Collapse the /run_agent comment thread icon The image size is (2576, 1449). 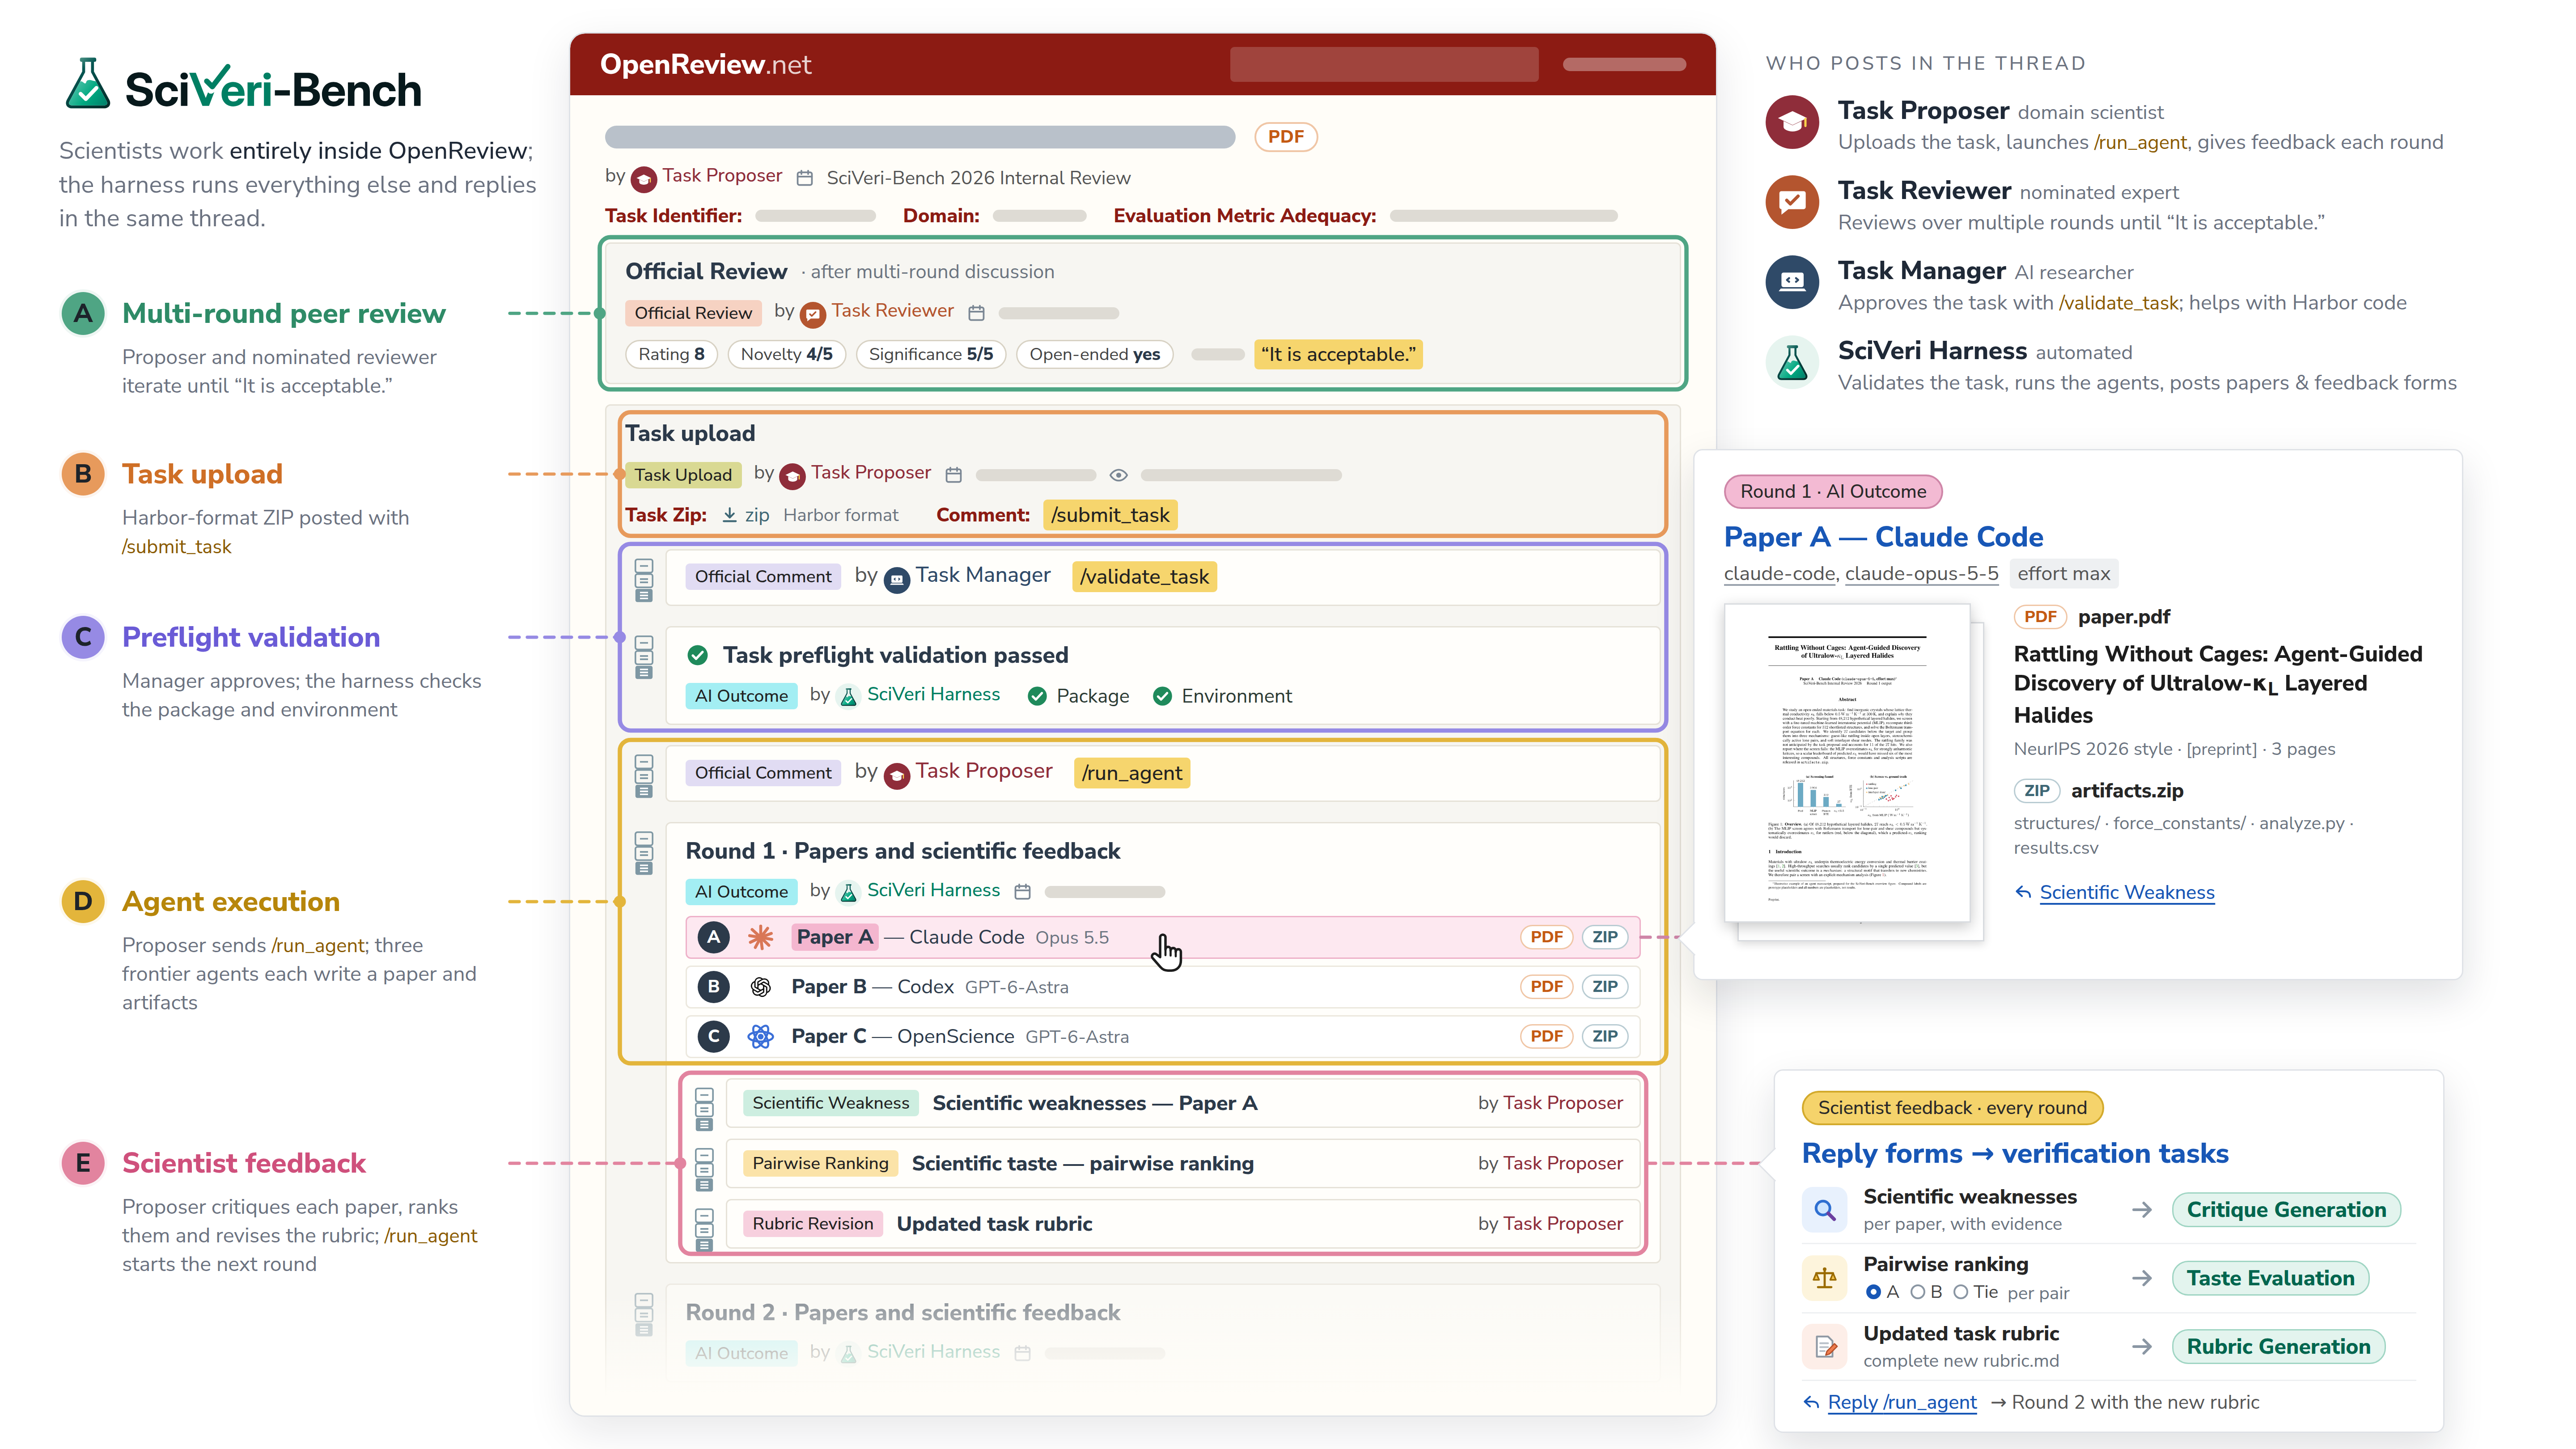(644, 776)
